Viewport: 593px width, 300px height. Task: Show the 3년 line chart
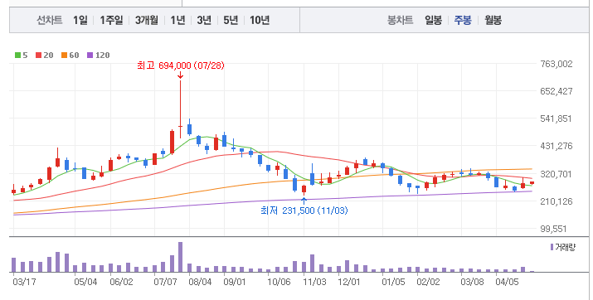pyautogui.click(x=204, y=20)
